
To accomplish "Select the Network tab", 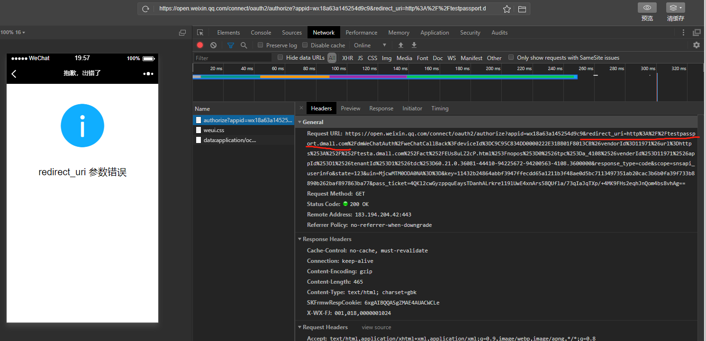I will pos(324,33).
